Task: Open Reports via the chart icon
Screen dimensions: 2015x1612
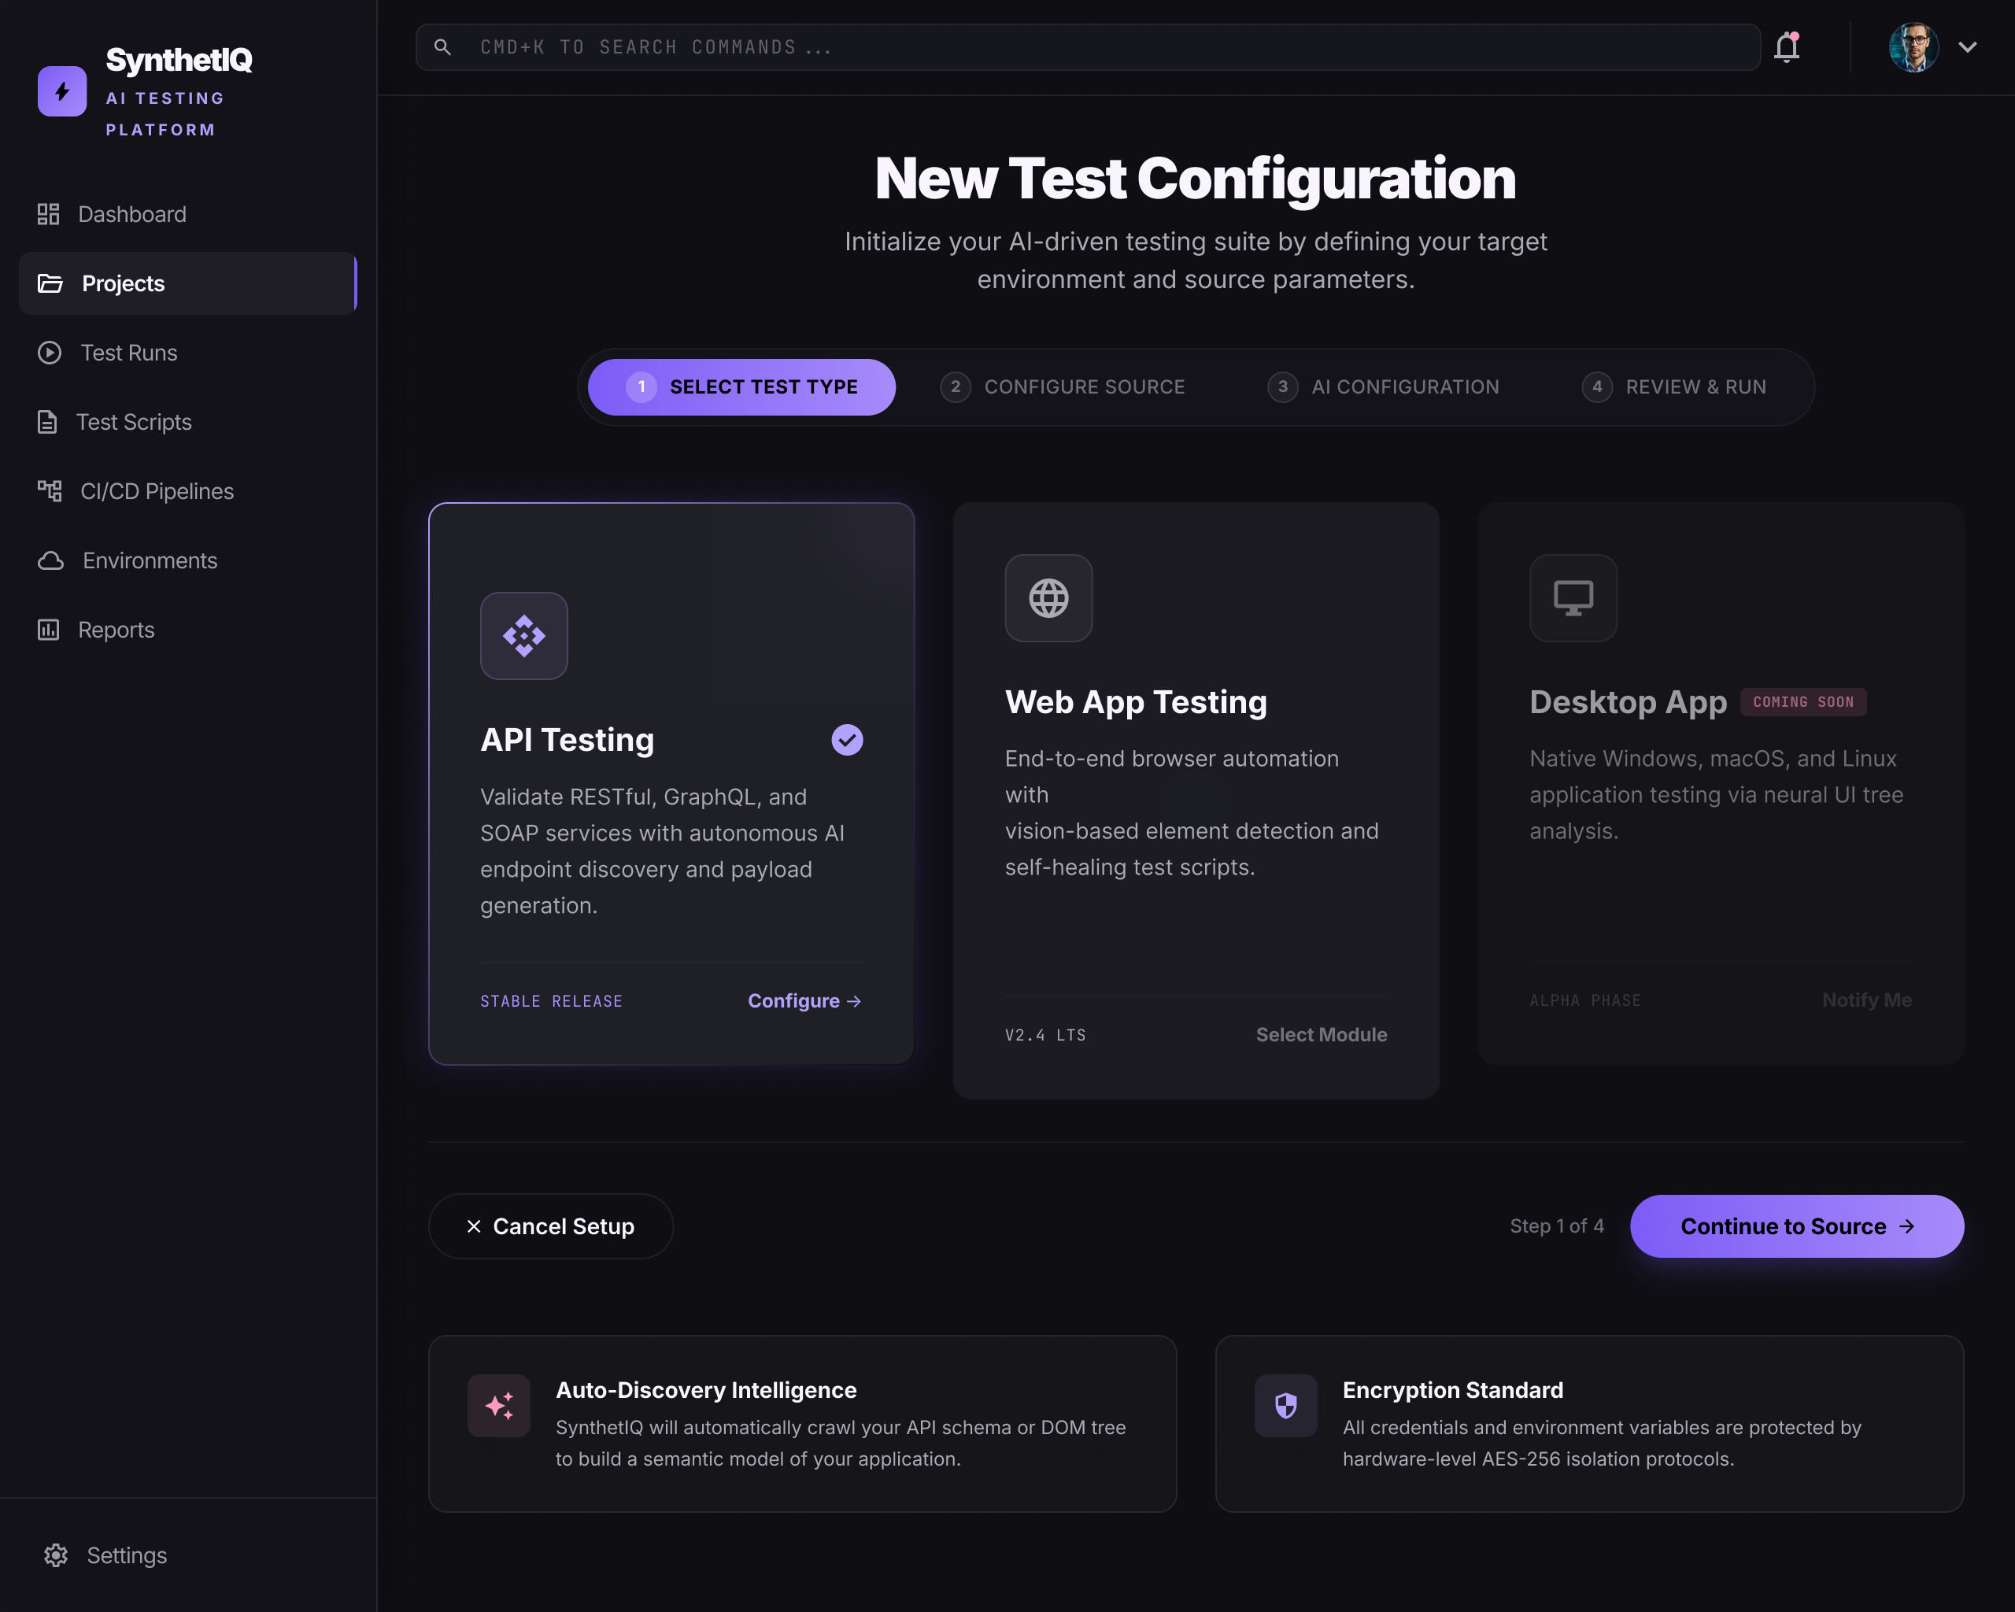Action: click(49, 629)
